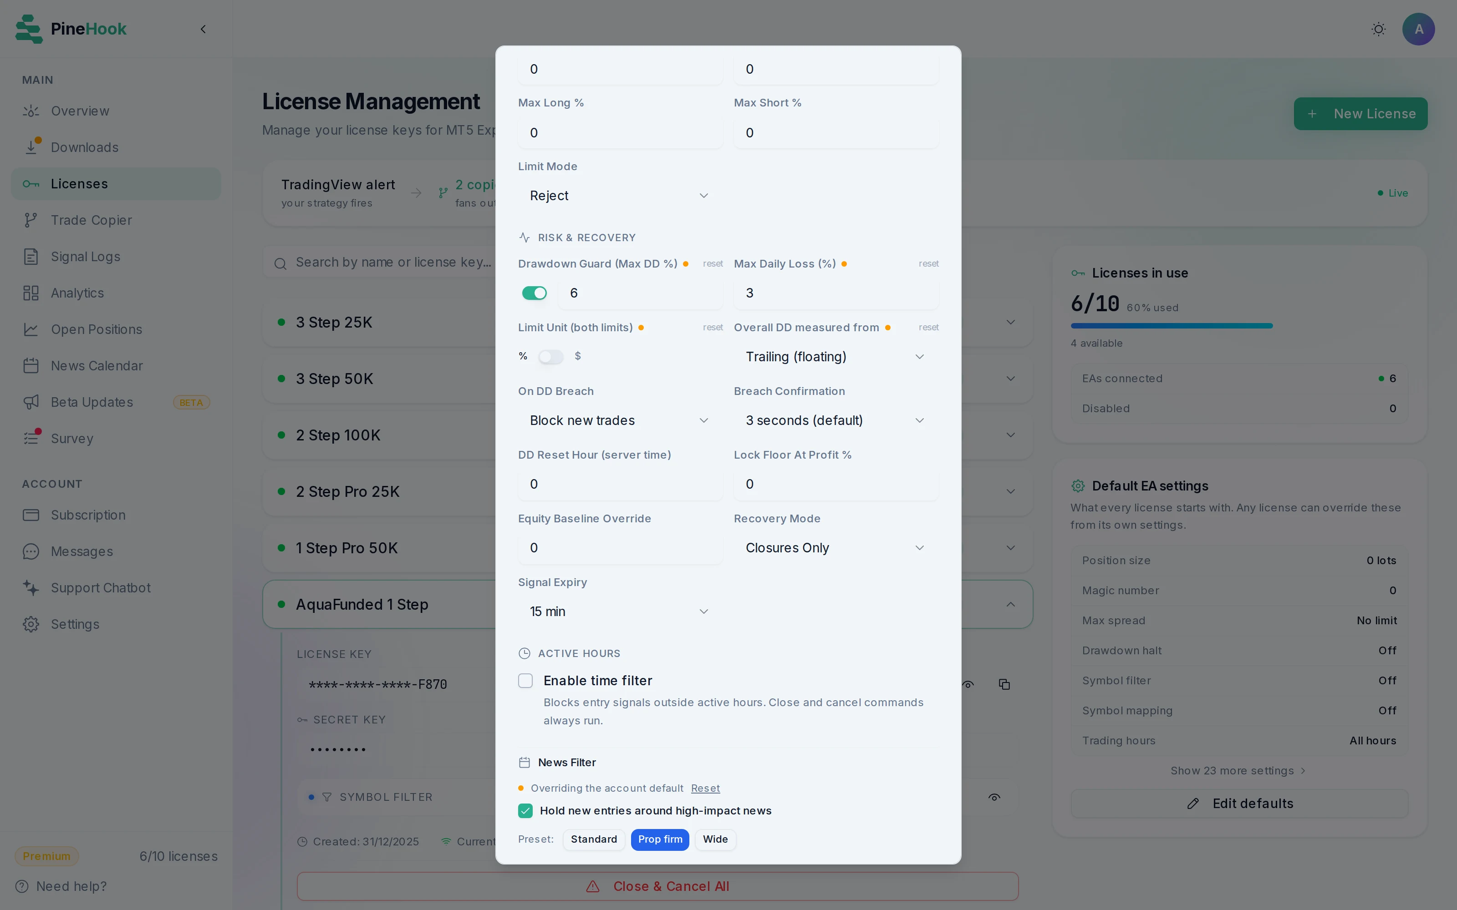Show 23 more settings link
The width and height of the screenshot is (1457, 910).
(1238, 771)
